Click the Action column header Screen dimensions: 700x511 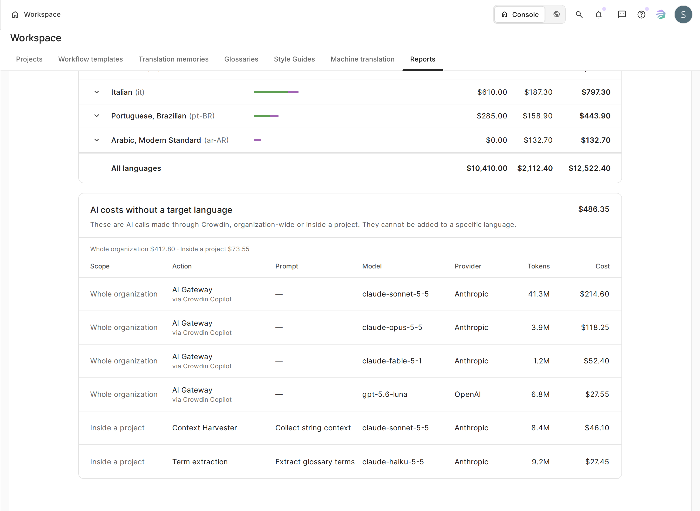pos(182,266)
